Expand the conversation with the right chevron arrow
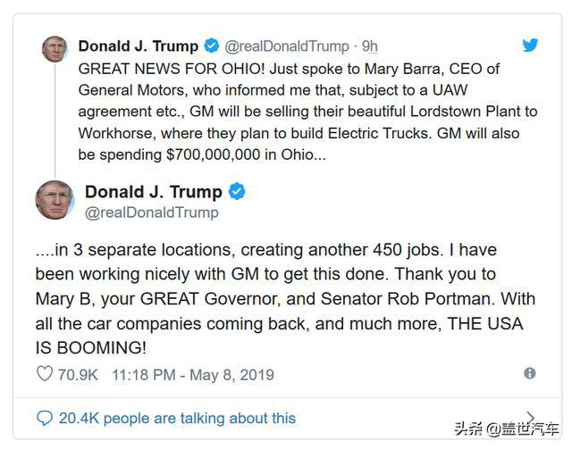Screen dimensions: 572x449 tap(530, 417)
